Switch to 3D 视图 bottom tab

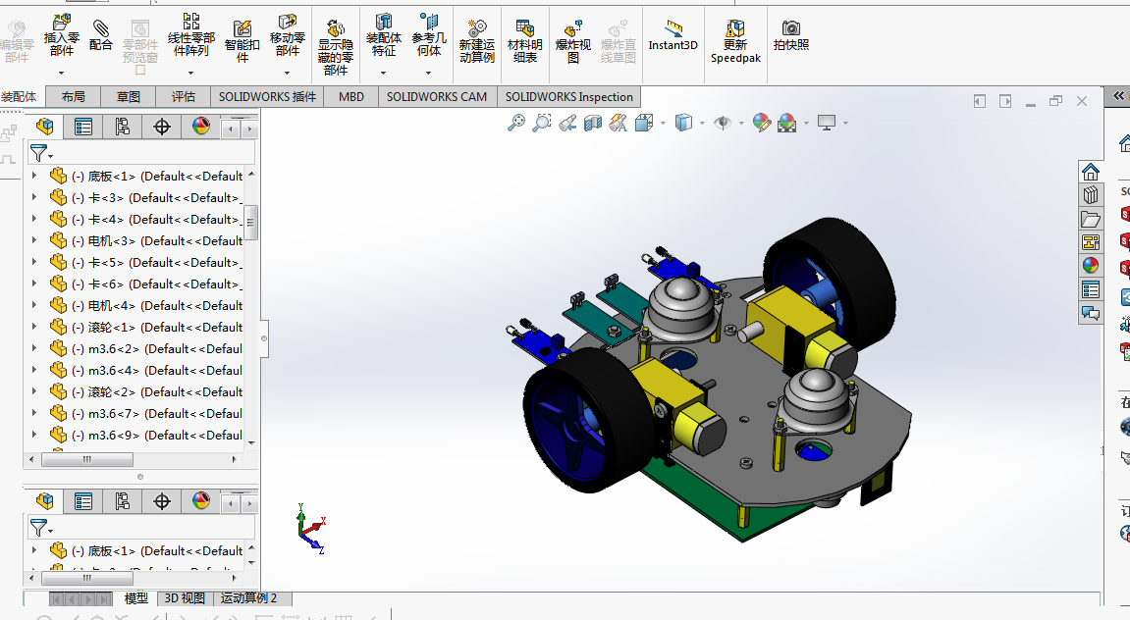click(x=185, y=598)
